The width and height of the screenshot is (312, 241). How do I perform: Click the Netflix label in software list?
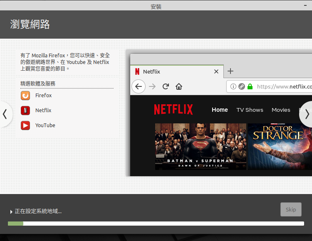click(43, 110)
